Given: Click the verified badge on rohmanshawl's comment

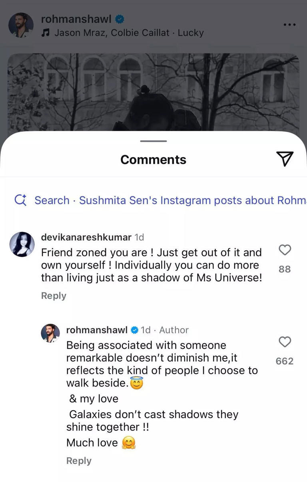Looking at the screenshot, I should (134, 330).
